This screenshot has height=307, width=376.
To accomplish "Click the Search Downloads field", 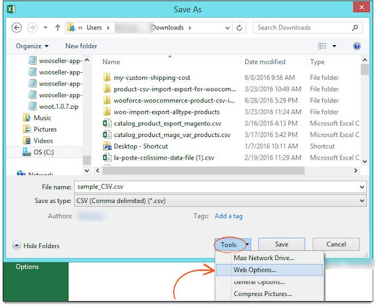I will click(x=308, y=28).
